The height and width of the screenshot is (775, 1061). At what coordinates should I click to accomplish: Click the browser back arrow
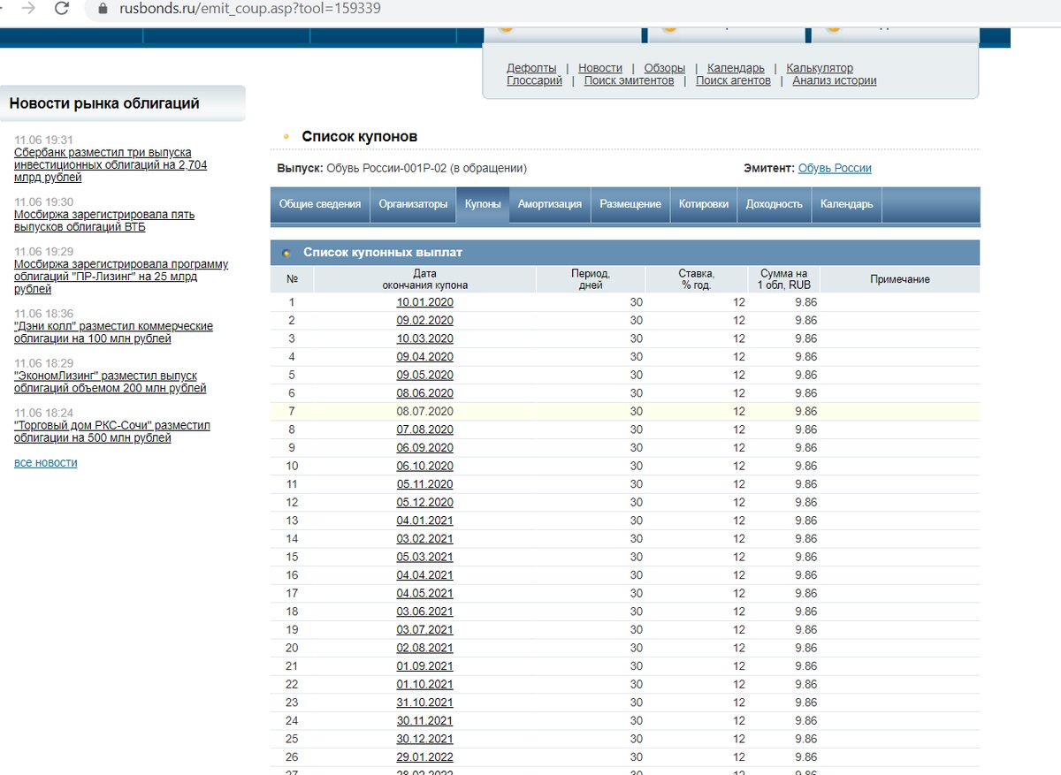coord(3,9)
